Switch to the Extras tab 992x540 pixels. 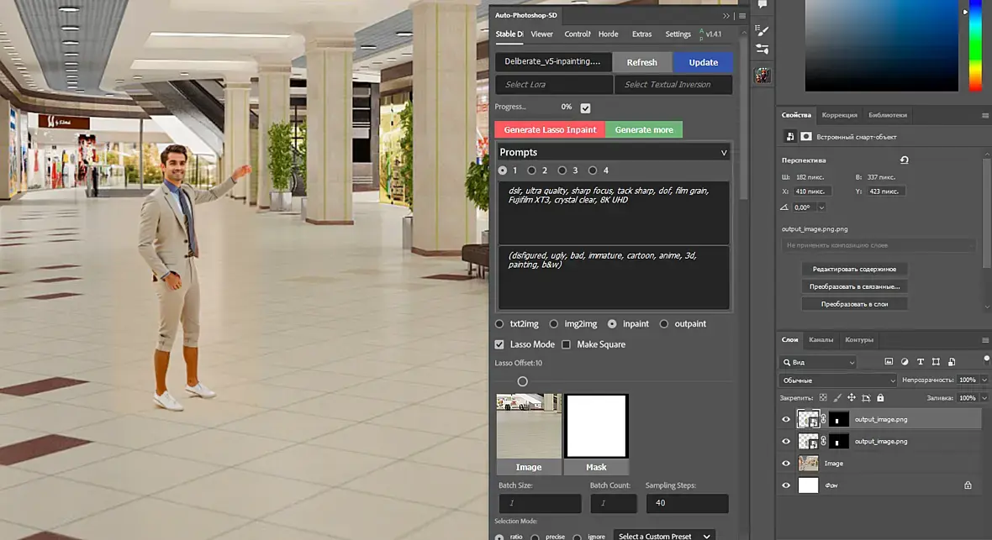(x=641, y=34)
